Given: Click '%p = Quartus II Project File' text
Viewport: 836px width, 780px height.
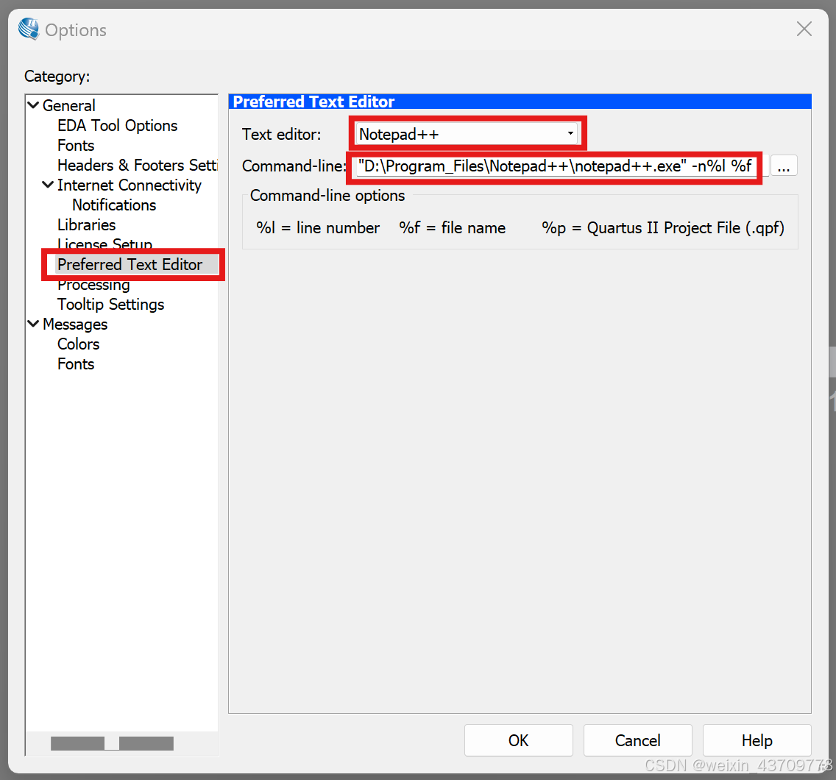Looking at the screenshot, I should click(663, 227).
